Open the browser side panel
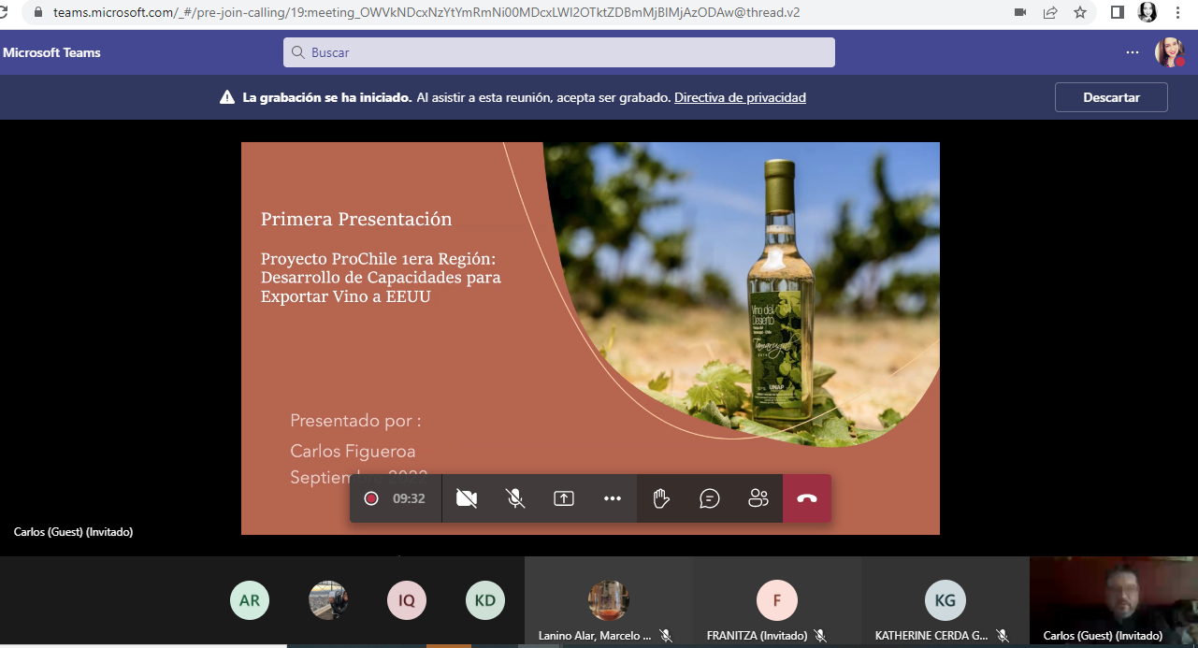Image resolution: width=1198 pixels, height=648 pixels. tap(1118, 12)
